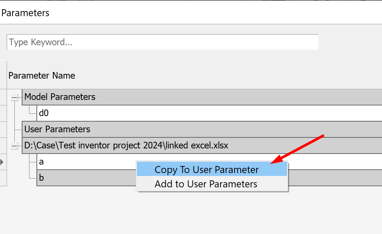Viewport: 382px width, 234px height.
Task: Collapse the Model Parameters group
Action: click(x=14, y=97)
